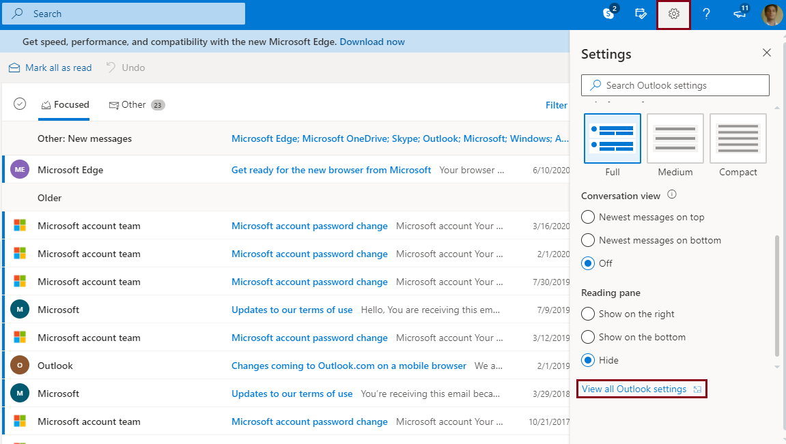Select reading pane Show on the right
This screenshot has height=444, width=786.
(588, 314)
